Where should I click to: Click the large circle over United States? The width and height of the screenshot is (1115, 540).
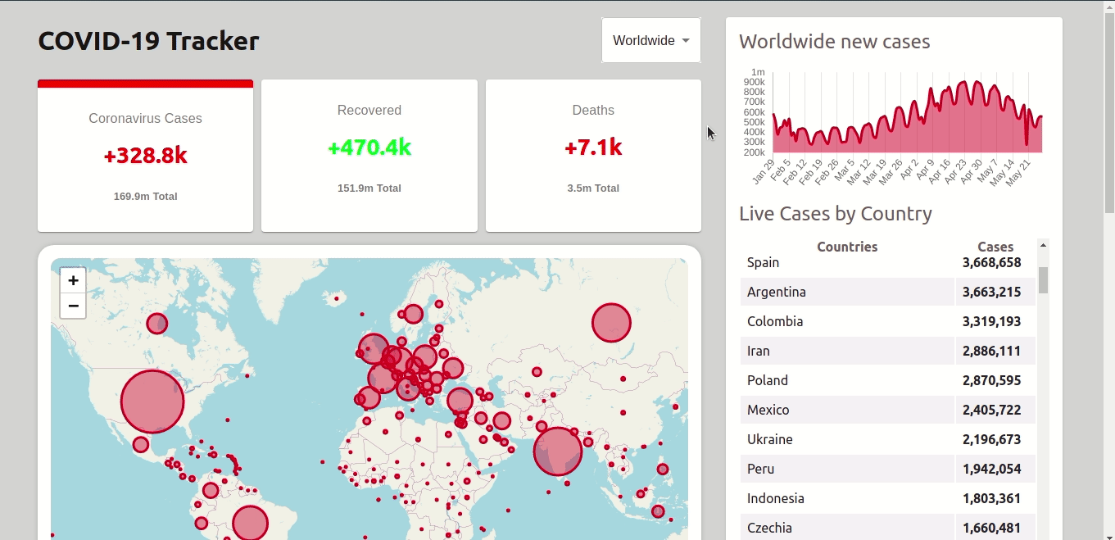pos(152,402)
